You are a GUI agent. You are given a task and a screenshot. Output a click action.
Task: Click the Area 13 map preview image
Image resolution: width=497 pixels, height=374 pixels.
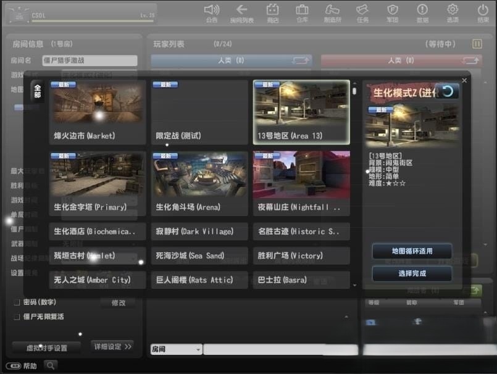(412, 126)
